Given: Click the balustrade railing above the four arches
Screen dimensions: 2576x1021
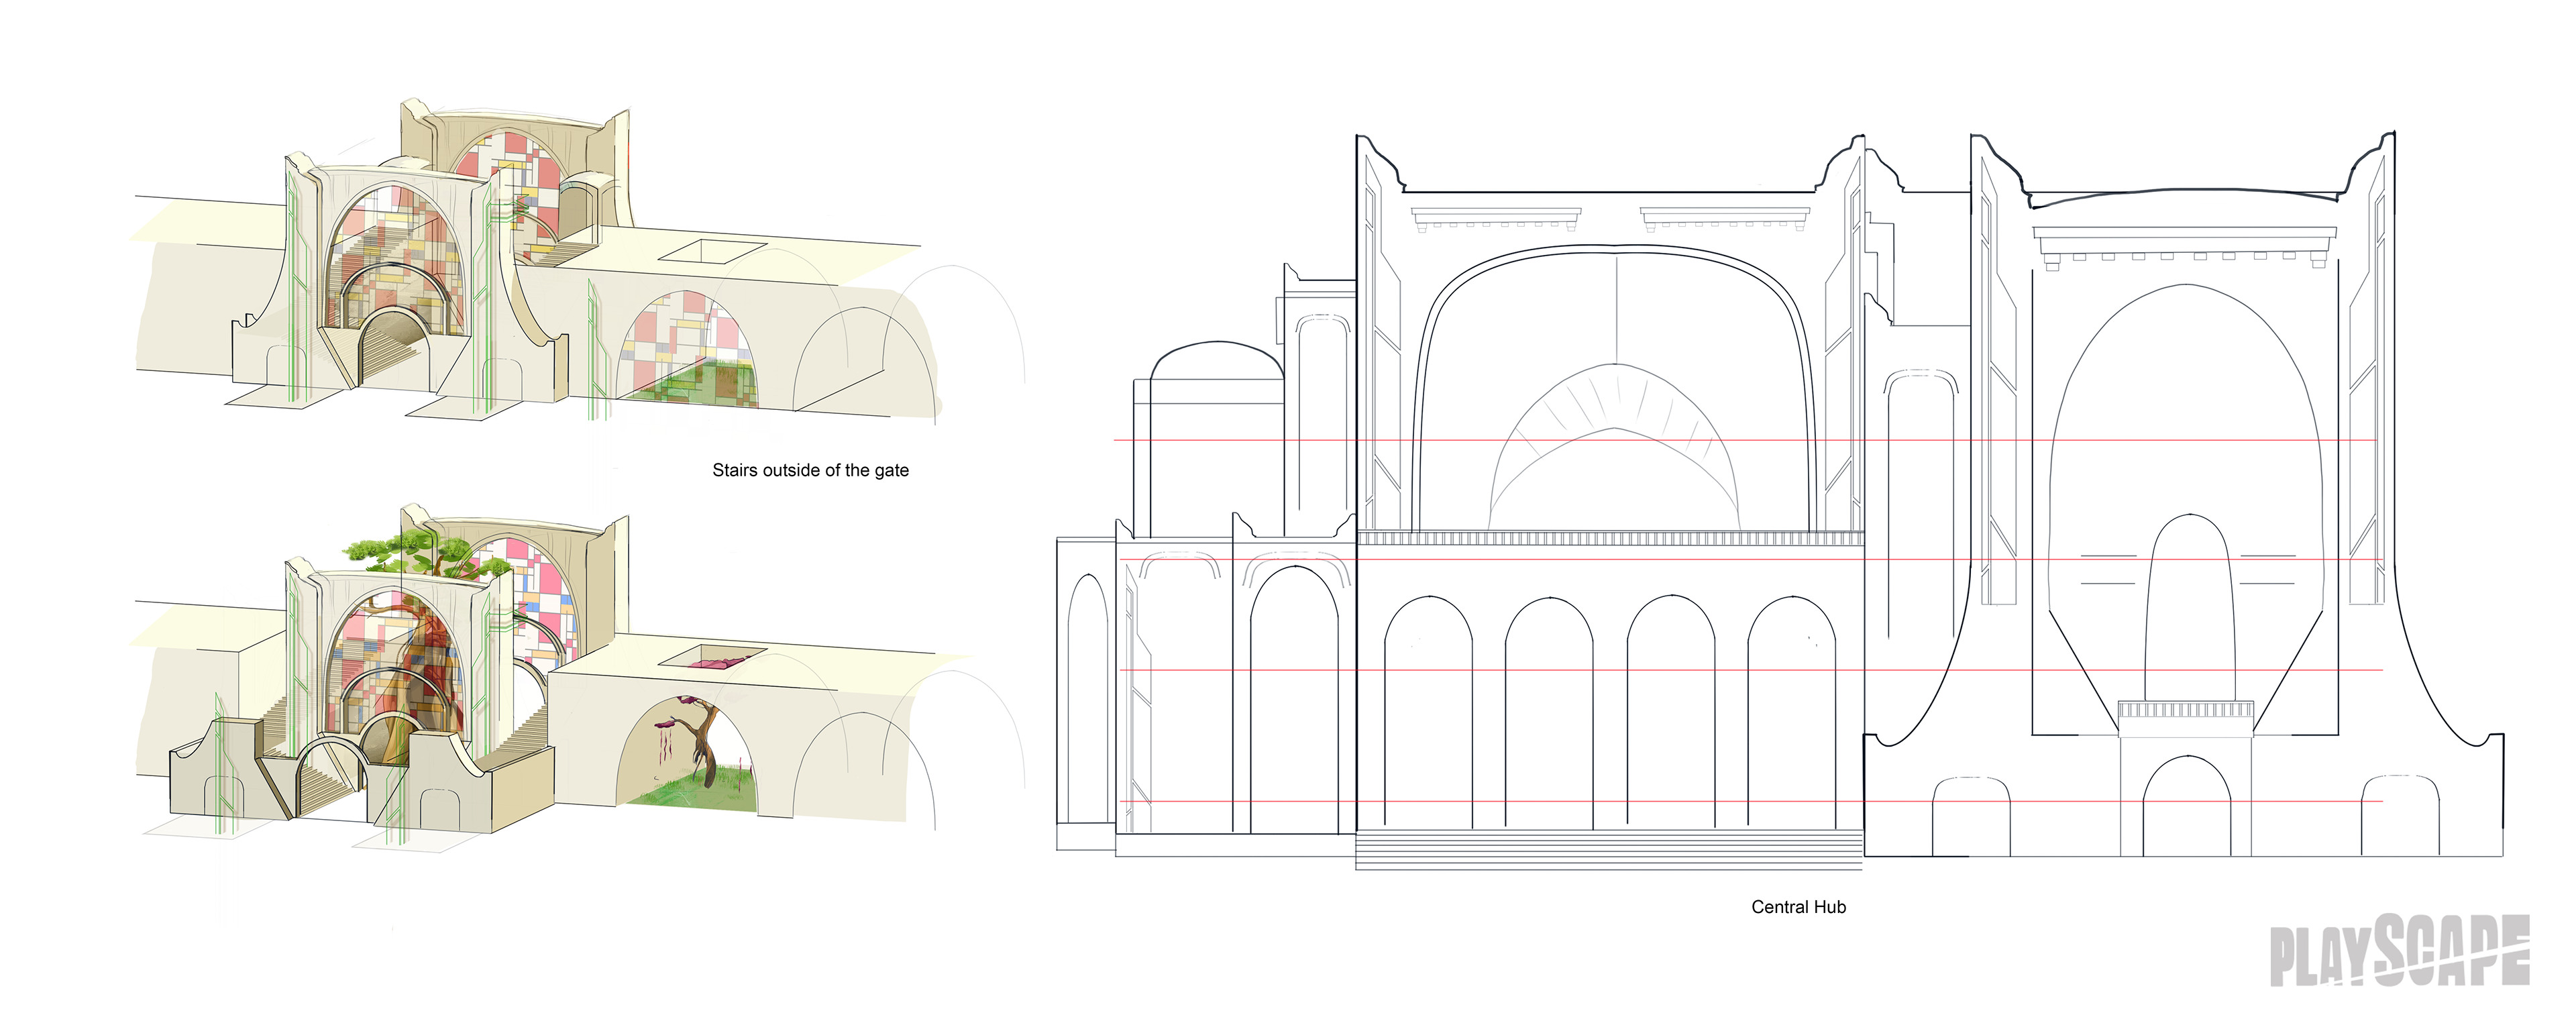Looking at the screenshot, I should [x=1610, y=538].
